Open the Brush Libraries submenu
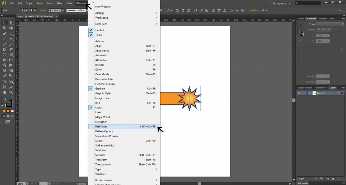Image resolution: width=346 pixels, height=185 pixels. 124,180
